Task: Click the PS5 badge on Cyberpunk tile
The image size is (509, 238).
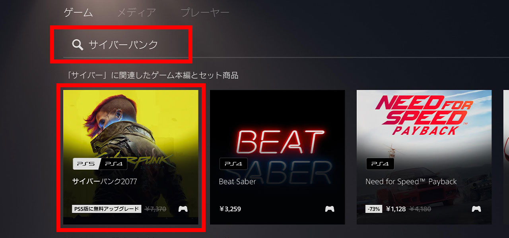Action: [86, 164]
